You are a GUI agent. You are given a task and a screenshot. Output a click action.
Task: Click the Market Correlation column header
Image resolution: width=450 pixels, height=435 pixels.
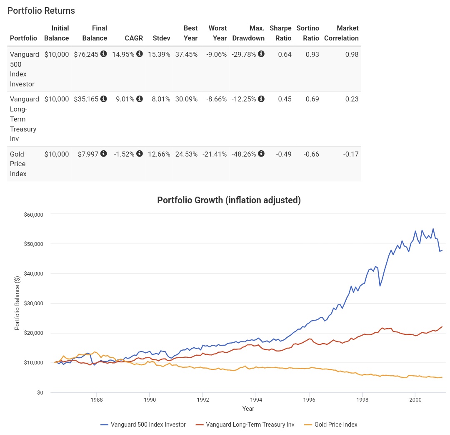pos(341,33)
